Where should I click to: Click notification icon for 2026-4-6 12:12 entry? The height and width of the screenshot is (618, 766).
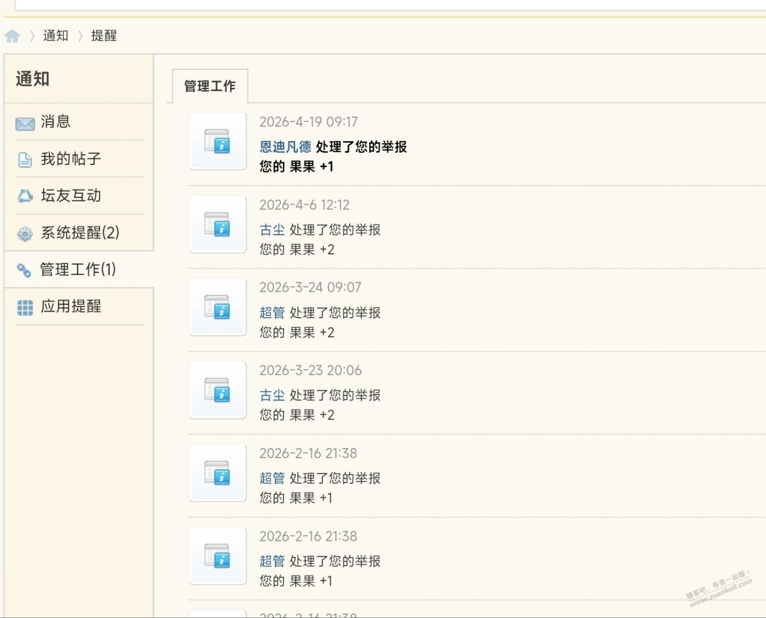click(x=217, y=224)
